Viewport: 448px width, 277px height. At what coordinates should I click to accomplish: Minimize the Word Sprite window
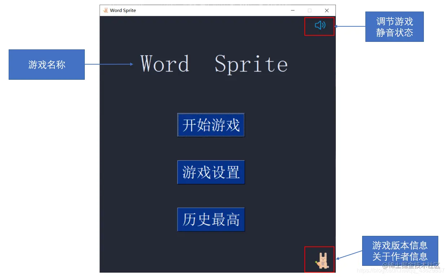[x=293, y=10]
